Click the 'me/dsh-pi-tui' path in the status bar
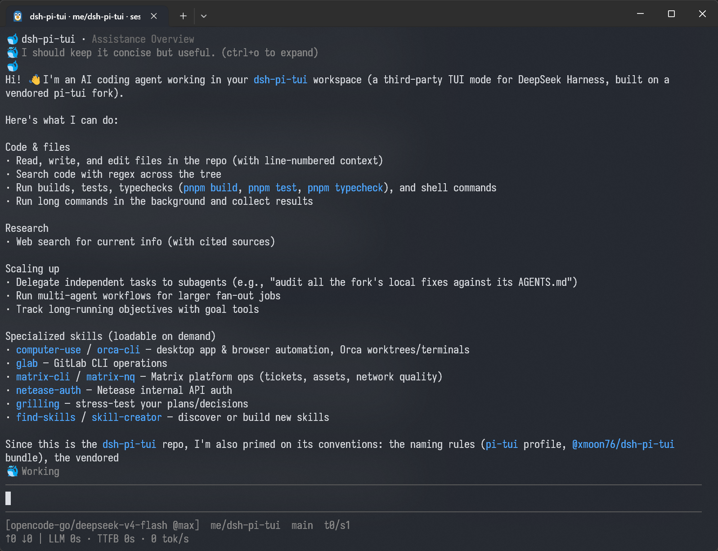 coord(246,525)
